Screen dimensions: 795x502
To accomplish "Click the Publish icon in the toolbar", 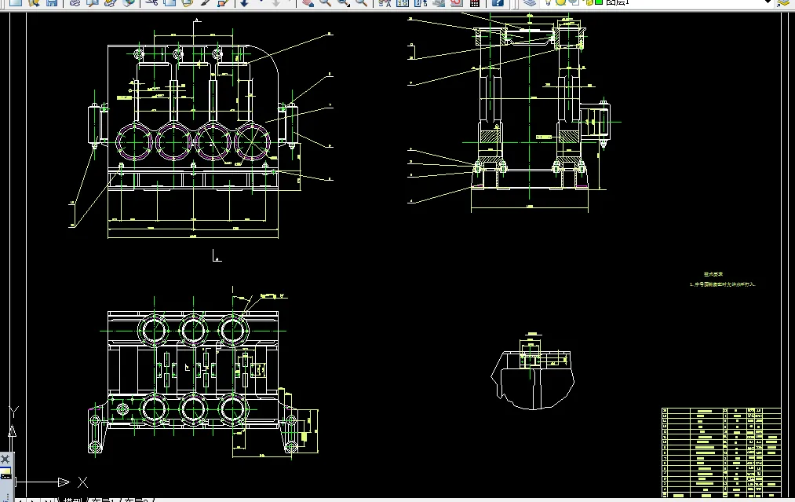I will 110,2.
